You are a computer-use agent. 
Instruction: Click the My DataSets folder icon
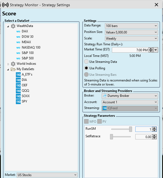click(x=13, y=69)
